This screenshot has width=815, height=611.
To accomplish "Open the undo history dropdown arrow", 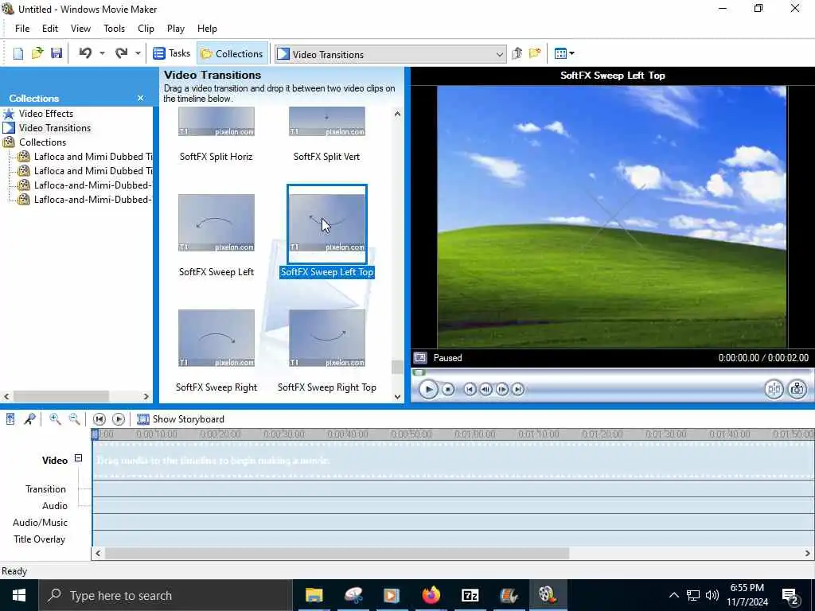I will 102,53.
